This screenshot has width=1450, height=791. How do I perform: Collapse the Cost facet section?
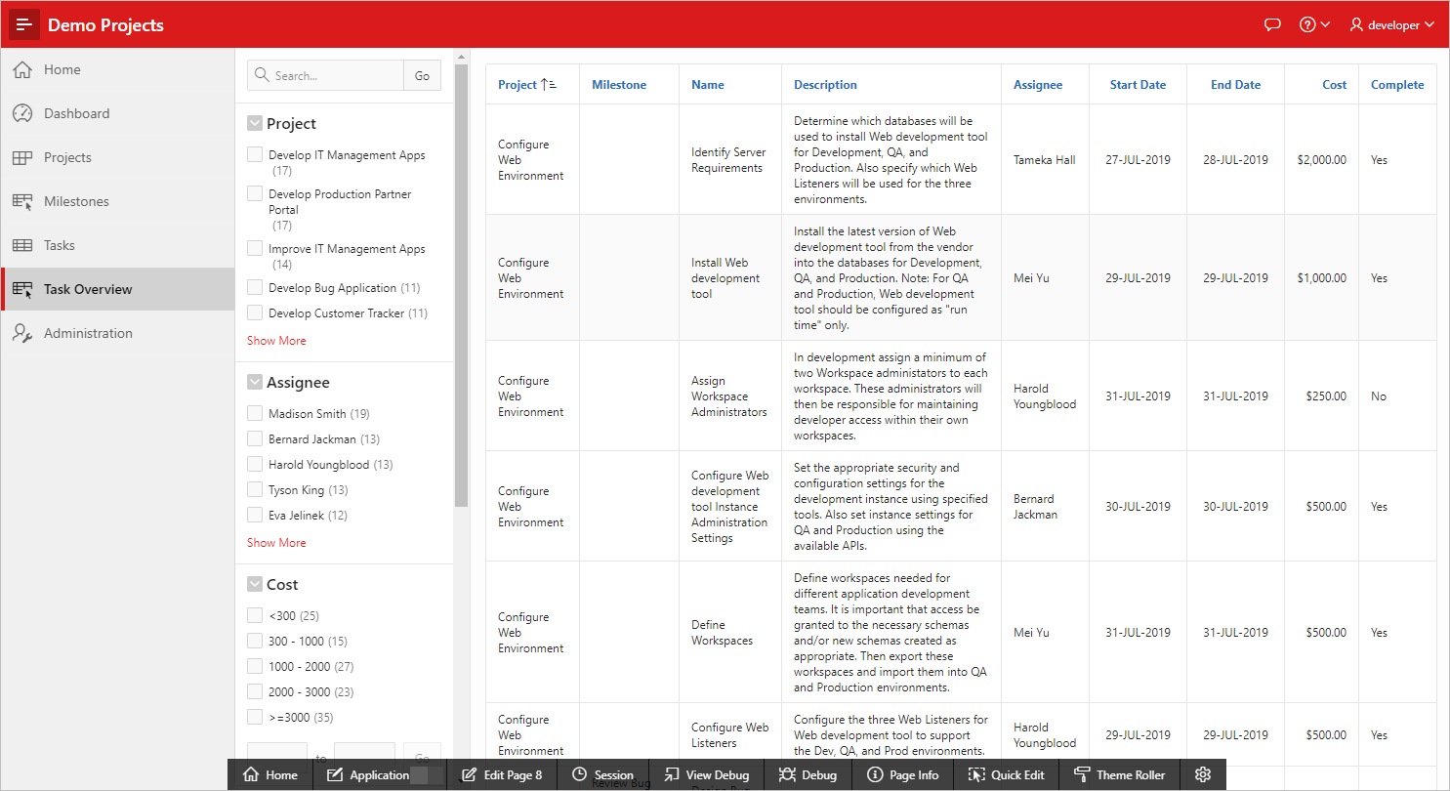pyautogui.click(x=255, y=585)
